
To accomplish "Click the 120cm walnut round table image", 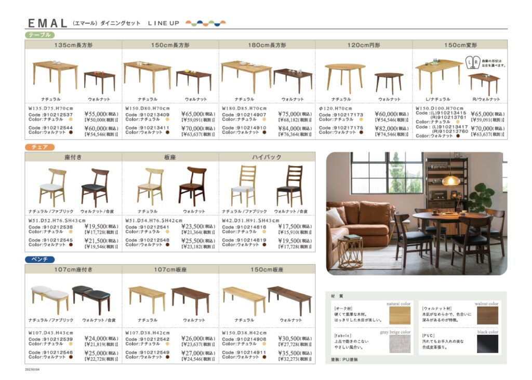I will coord(389,83).
